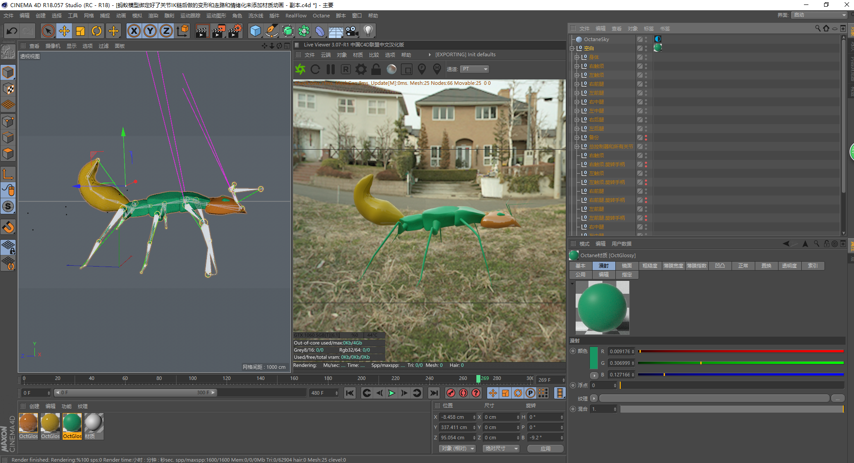Select the yellow OctGlossy material thumbnail
The width and height of the screenshot is (854, 463).
[50, 423]
